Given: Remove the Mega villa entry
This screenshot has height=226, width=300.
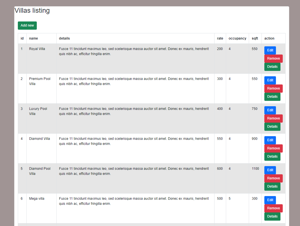Looking at the screenshot, I should tap(273, 208).
